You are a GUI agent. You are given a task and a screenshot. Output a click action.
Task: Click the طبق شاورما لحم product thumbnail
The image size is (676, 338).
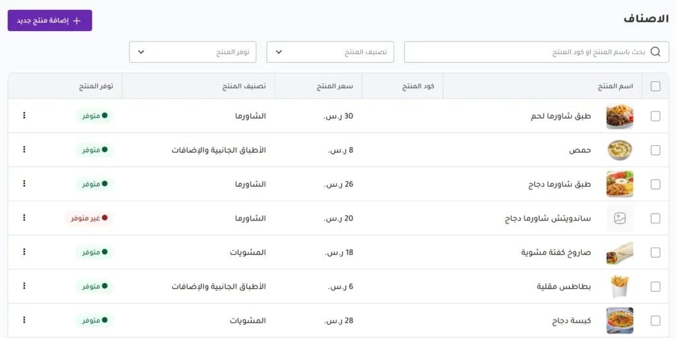[620, 116]
